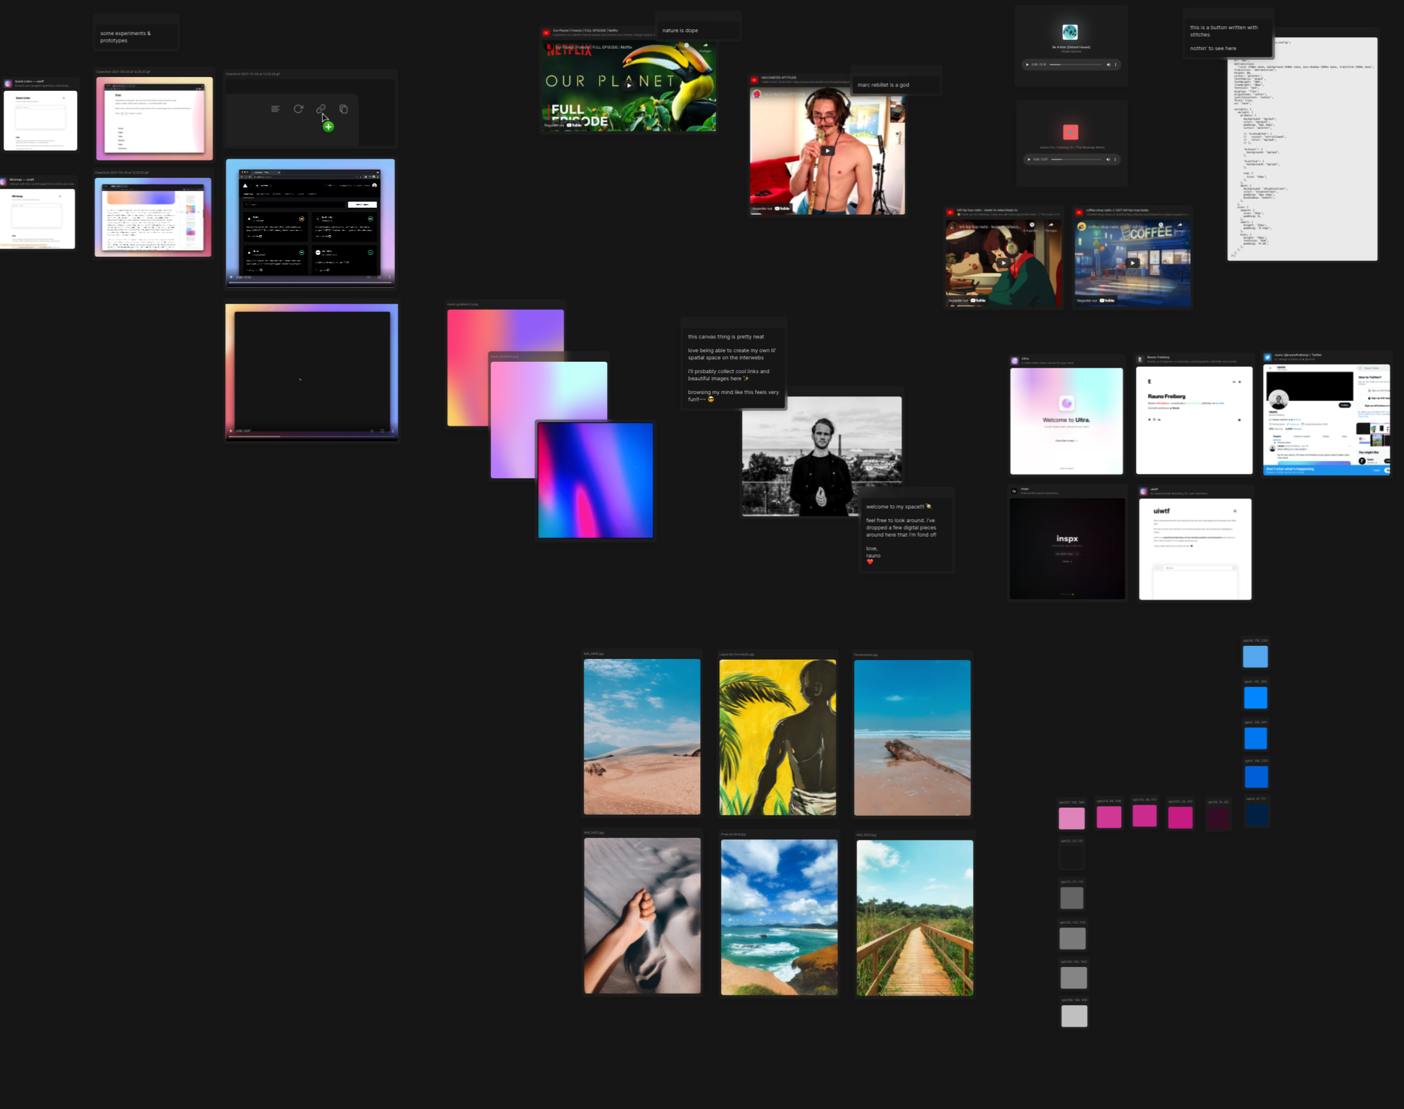The image size is (1404, 1109).
Task: Open video options menu on Vercel dashboard recording
Action: coord(390,277)
